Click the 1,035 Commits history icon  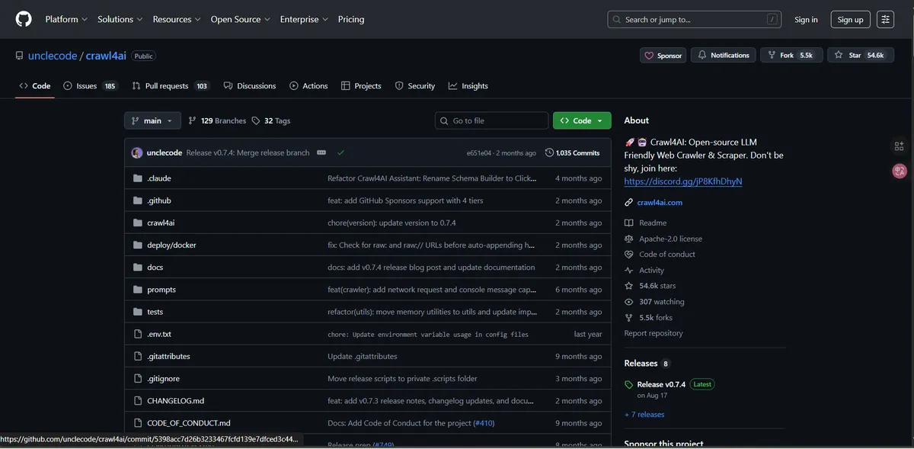coord(549,152)
